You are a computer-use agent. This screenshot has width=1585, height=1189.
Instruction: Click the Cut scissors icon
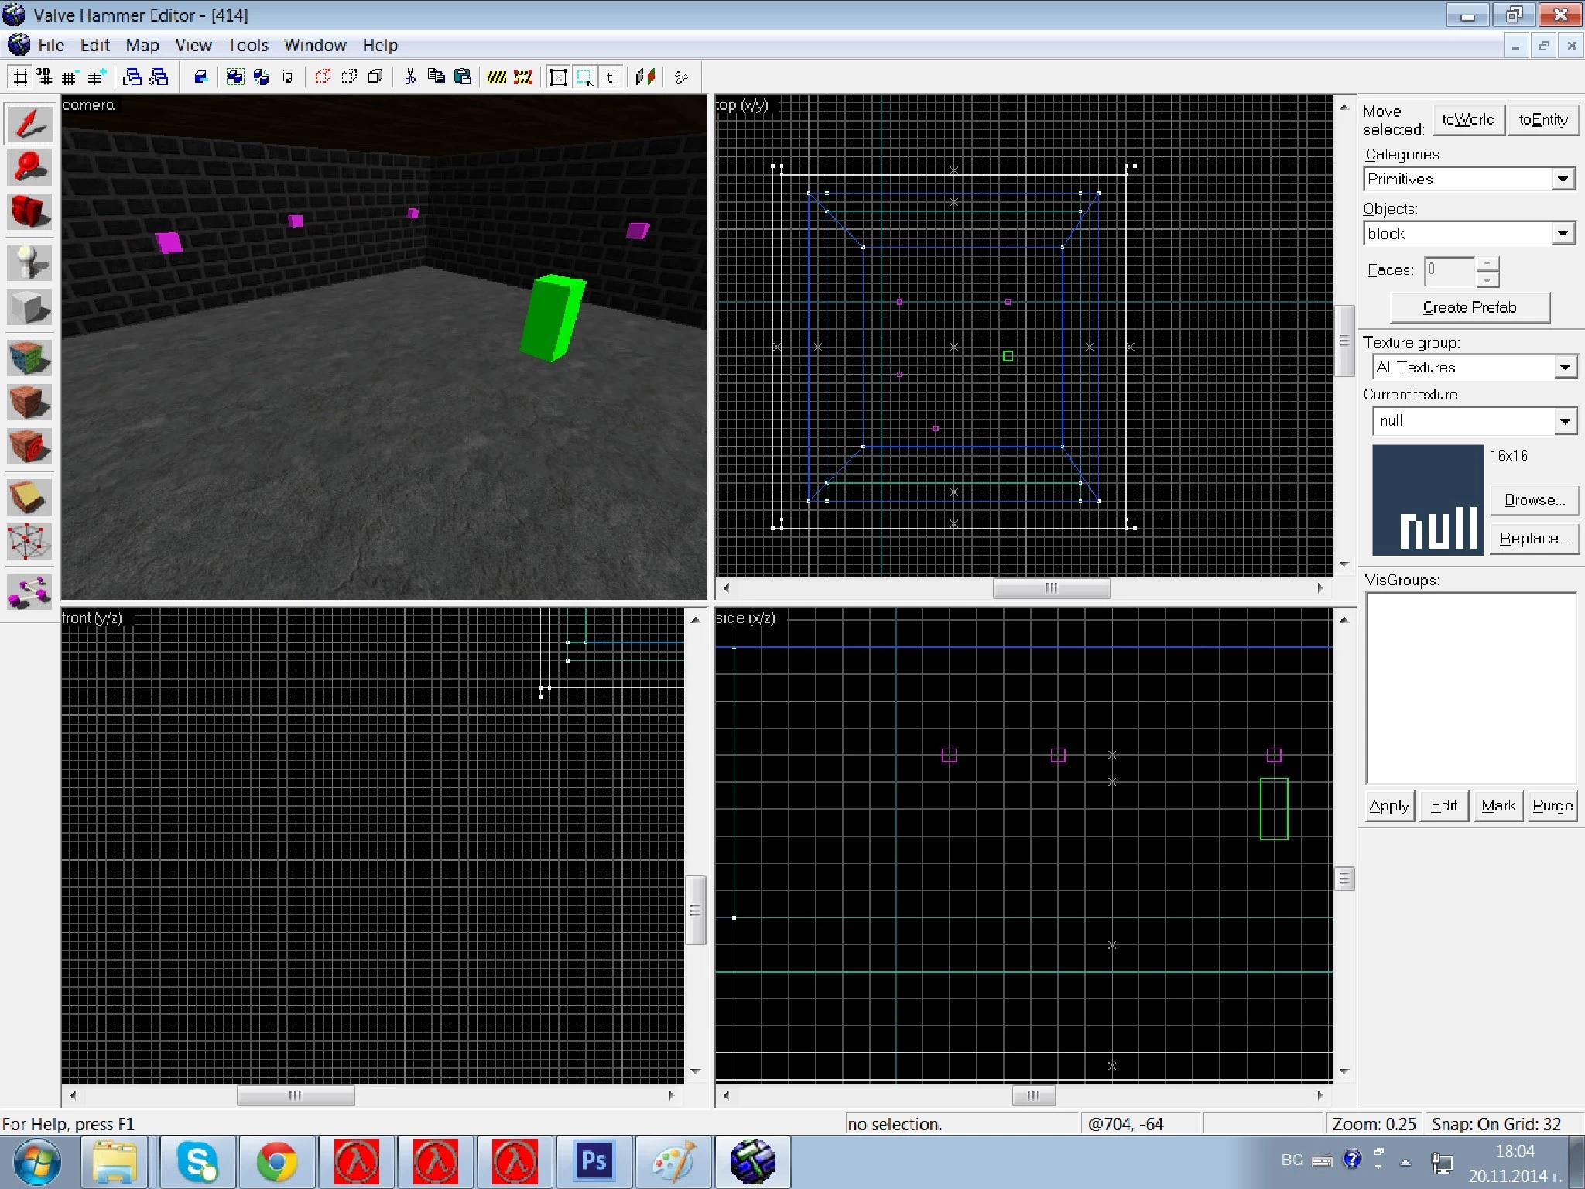[x=410, y=77]
